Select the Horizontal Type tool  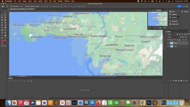click(2, 33)
